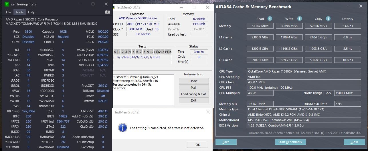Click the DRAM:FSB Ratio 57:3 field
Screen dimensions: 368x151
(x=348, y=104)
